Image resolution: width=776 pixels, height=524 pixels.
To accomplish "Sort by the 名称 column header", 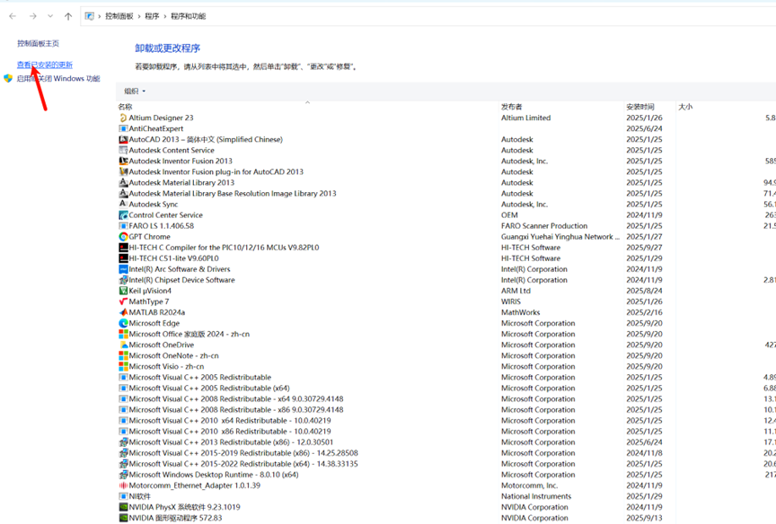I will (125, 107).
